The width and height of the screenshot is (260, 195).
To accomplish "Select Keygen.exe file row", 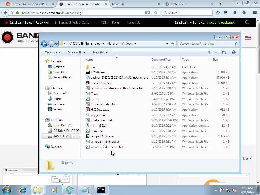I will tap(157, 115).
